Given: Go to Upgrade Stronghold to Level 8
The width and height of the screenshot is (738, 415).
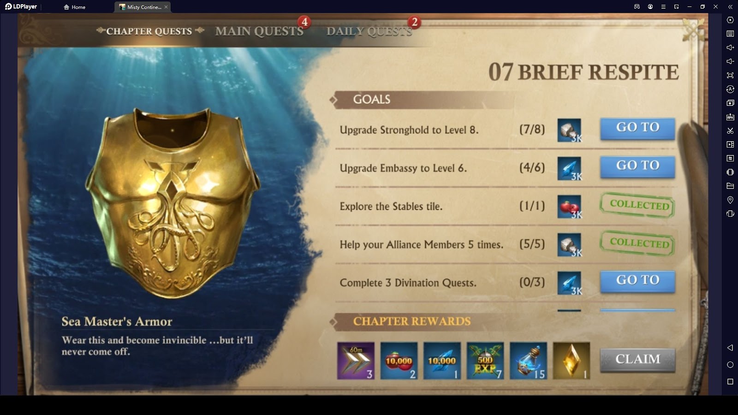Looking at the screenshot, I should [637, 128].
